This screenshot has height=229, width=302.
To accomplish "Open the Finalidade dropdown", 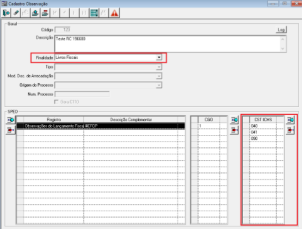I will tap(159, 58).
